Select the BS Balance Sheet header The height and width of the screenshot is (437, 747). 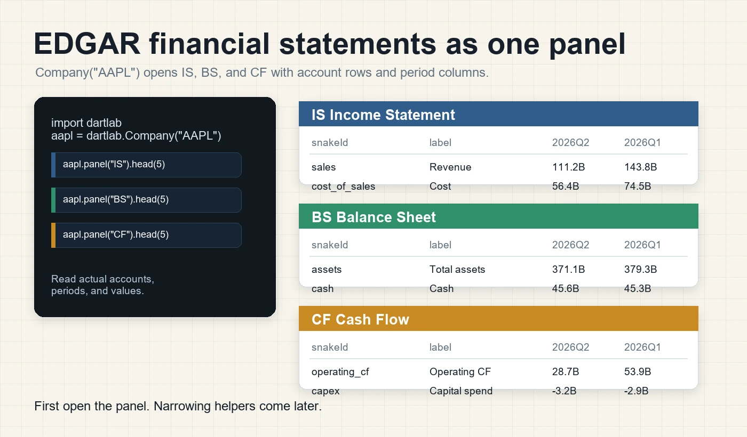tap(498, 216)
